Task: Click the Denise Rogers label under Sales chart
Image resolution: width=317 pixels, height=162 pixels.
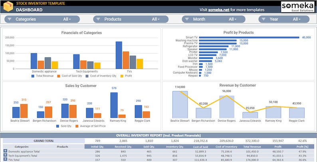Action: (69, 121)
